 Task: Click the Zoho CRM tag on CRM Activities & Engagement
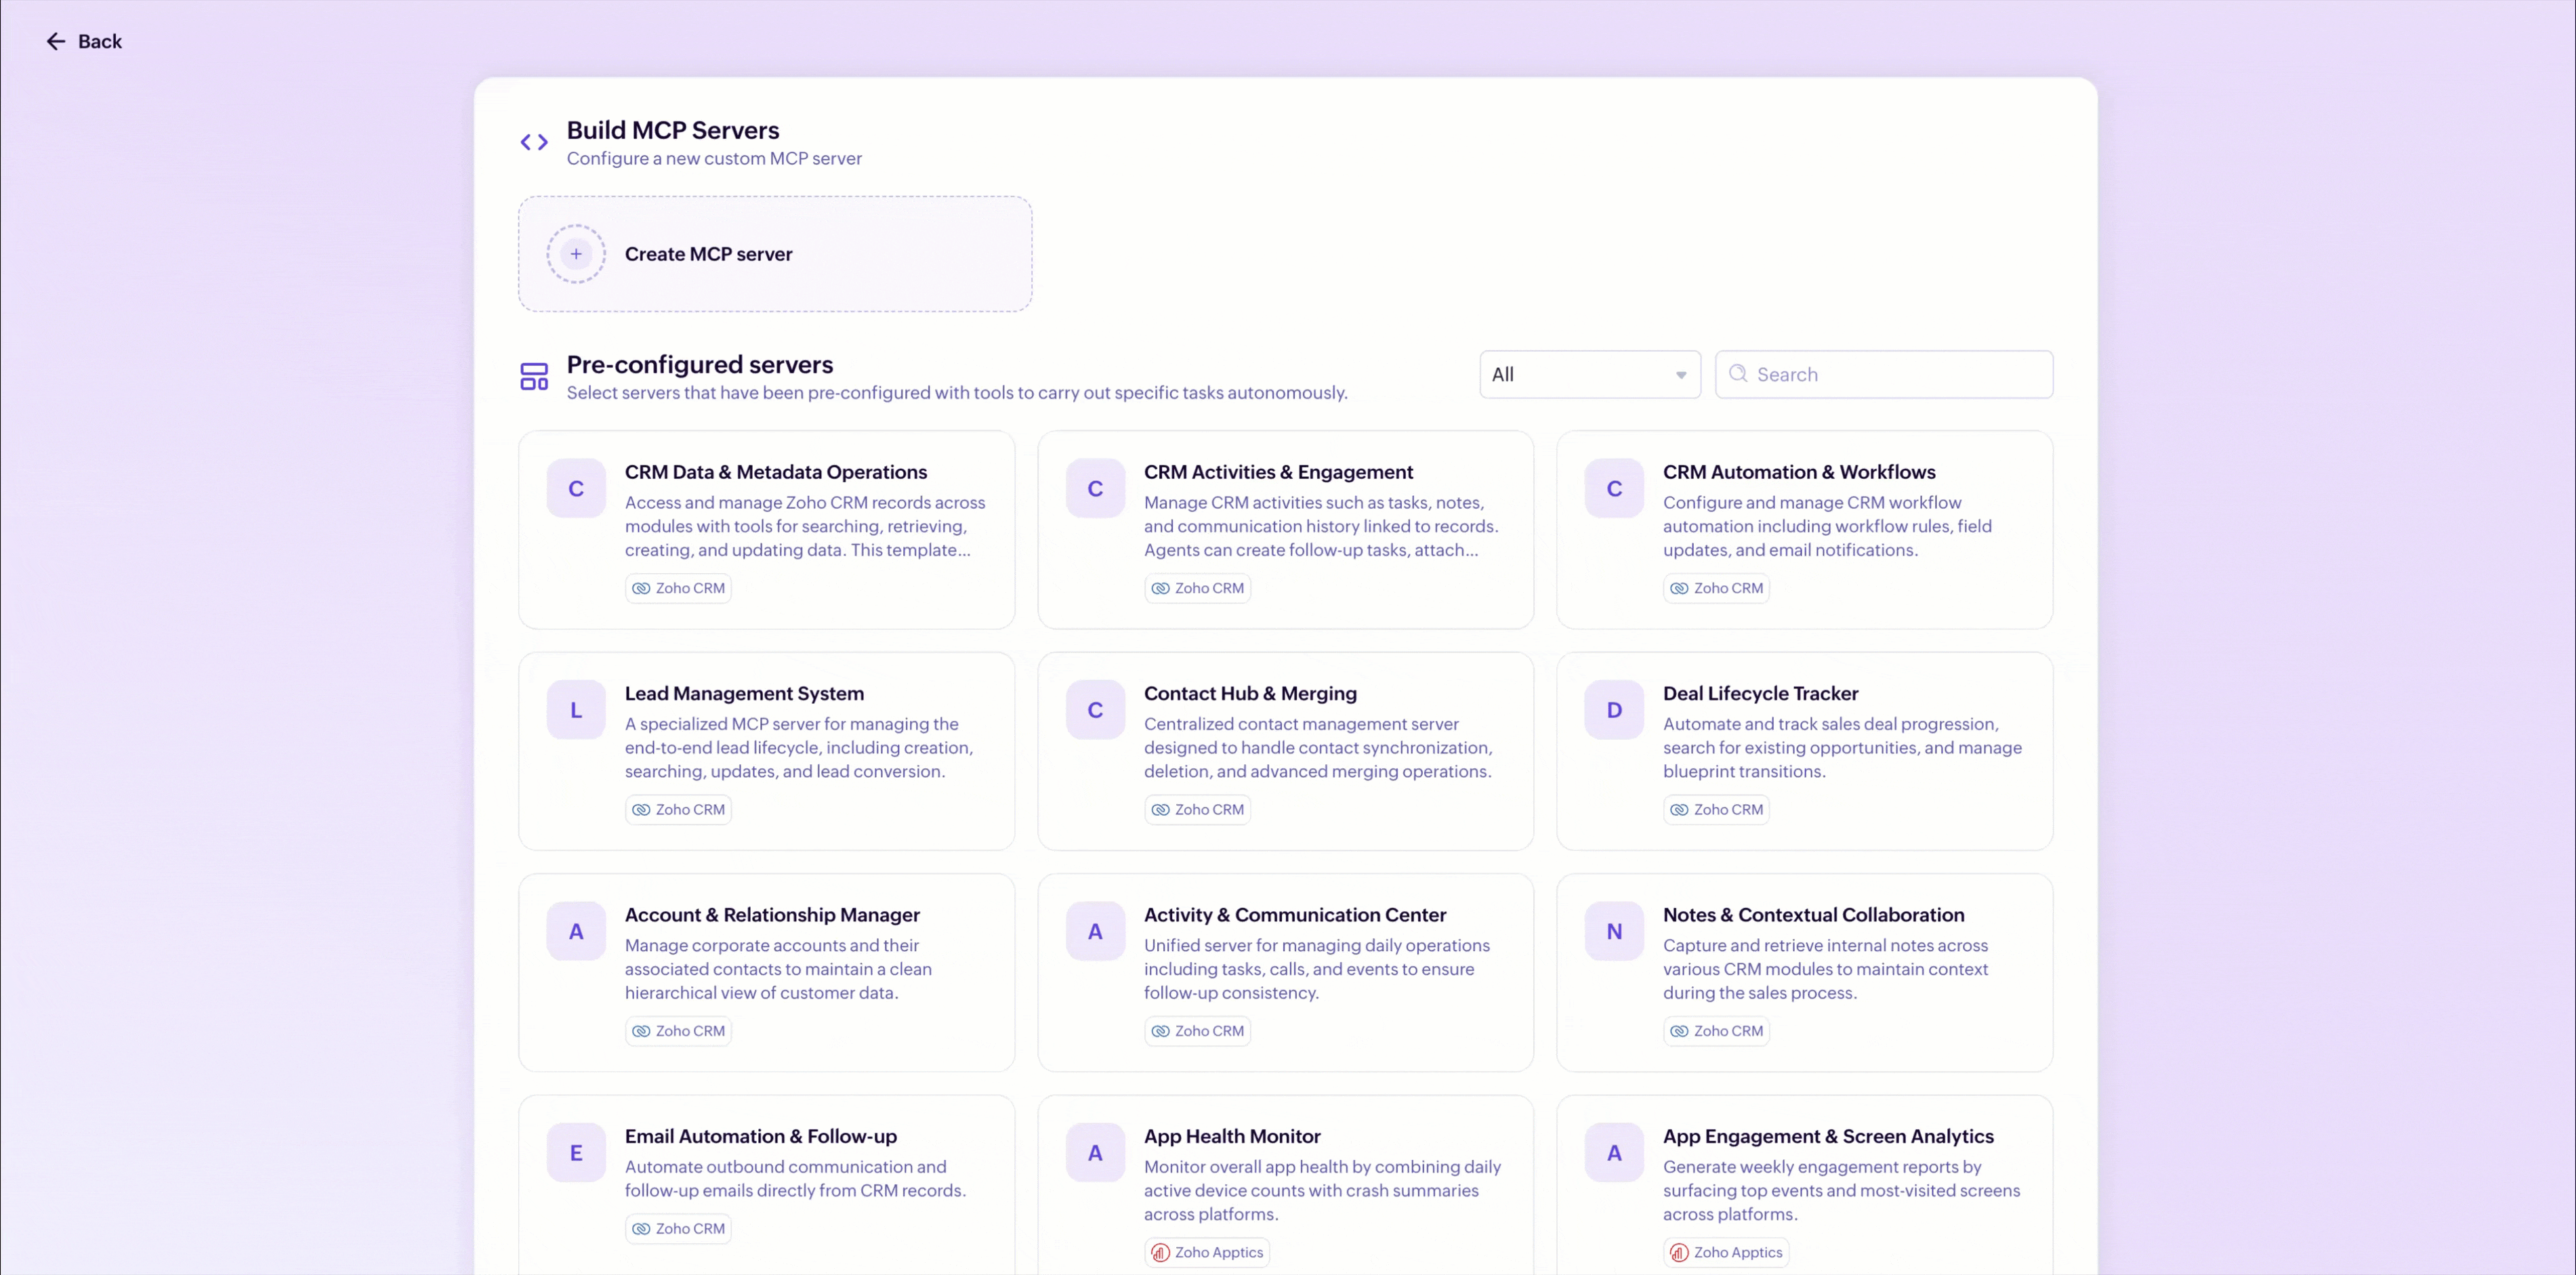[x=1197, y=588]
